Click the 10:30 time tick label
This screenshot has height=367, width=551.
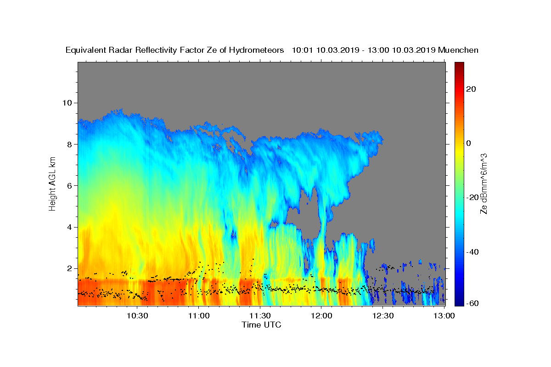tap(137, 316)
